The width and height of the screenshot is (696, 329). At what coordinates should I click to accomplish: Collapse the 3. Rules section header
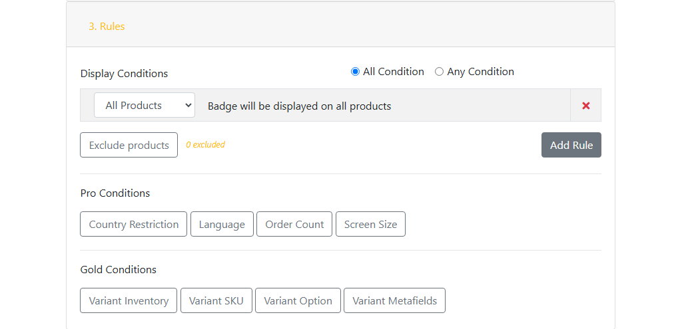point(107,27)
